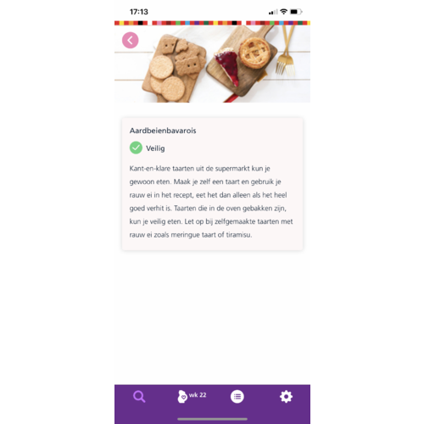Switch to the wk 22 tab

point(192,396)
